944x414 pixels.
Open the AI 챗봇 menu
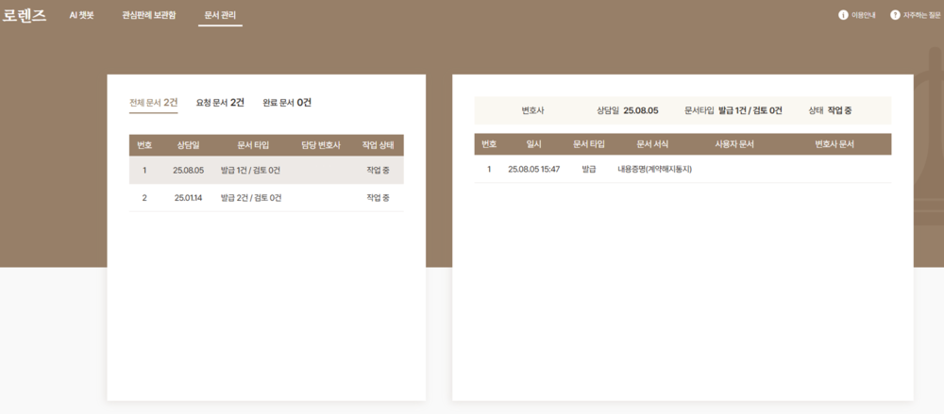click(x=81, y=15)
